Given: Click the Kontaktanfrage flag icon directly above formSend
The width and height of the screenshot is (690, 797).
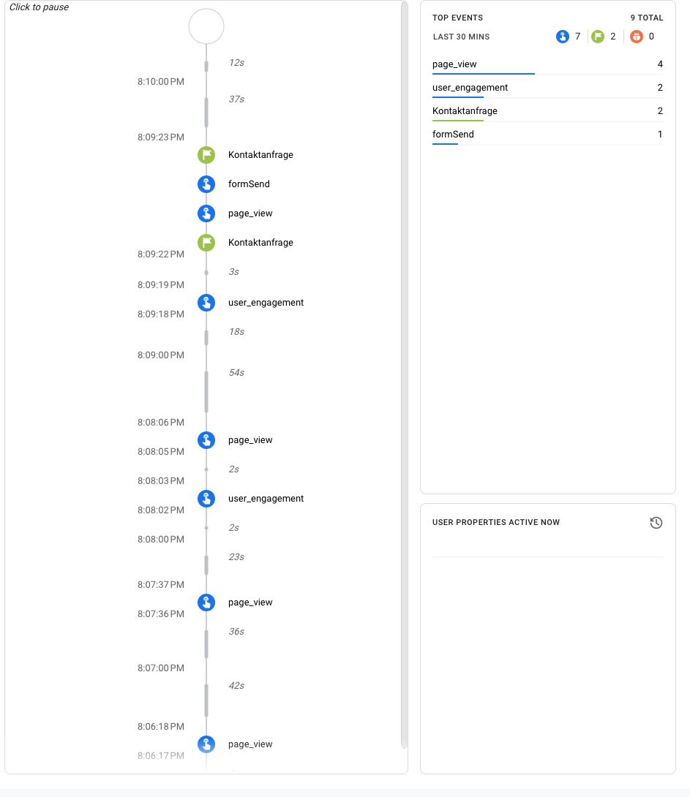Looking at the screenshot, I should 206,155.
